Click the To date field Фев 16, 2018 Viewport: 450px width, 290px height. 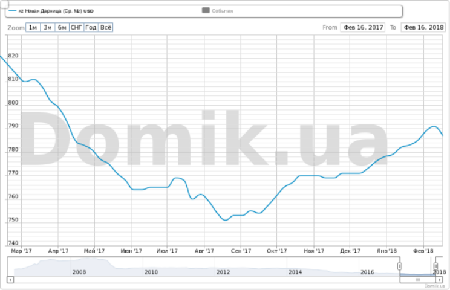tap(423, 28)
